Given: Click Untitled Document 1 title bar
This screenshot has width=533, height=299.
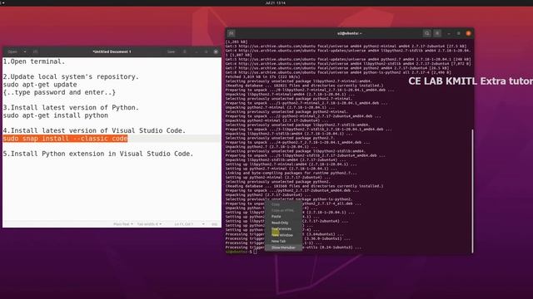Looking at the screenshot, I should [112, 51].
